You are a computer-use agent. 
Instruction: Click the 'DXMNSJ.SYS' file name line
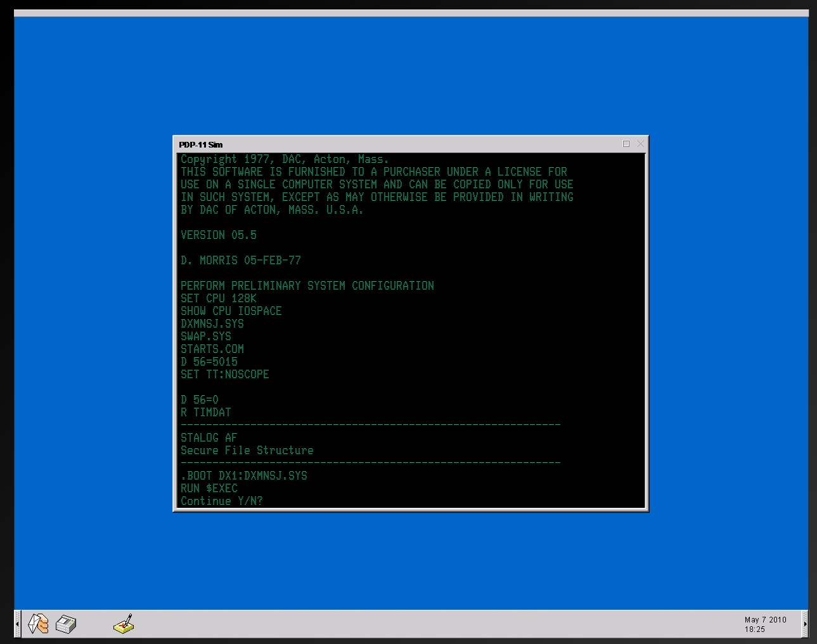tap(212, 324)
